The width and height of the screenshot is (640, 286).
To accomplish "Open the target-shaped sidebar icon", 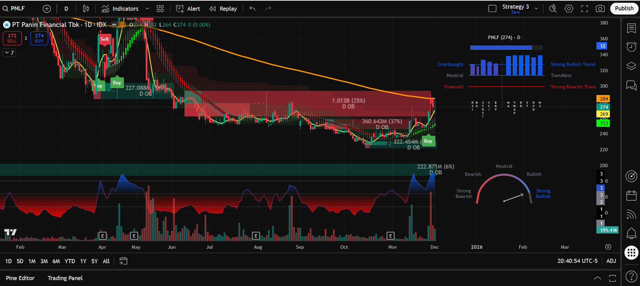I will click(631, 177).
